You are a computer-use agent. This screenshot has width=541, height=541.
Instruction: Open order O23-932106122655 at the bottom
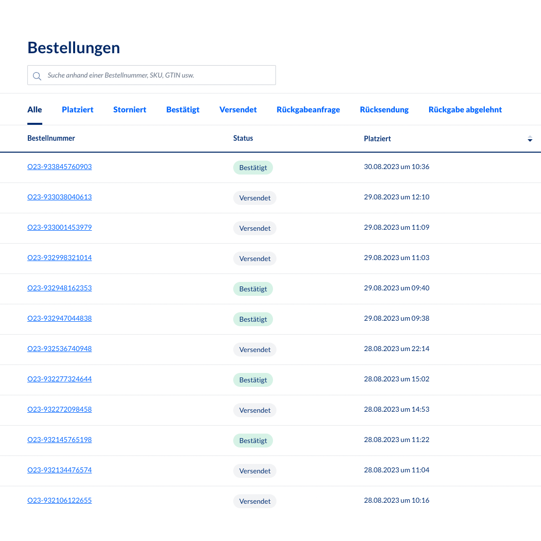59,500
